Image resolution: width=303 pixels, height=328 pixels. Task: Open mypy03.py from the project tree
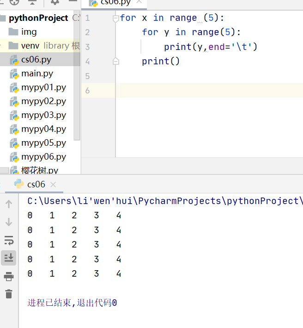coord(43,115)
